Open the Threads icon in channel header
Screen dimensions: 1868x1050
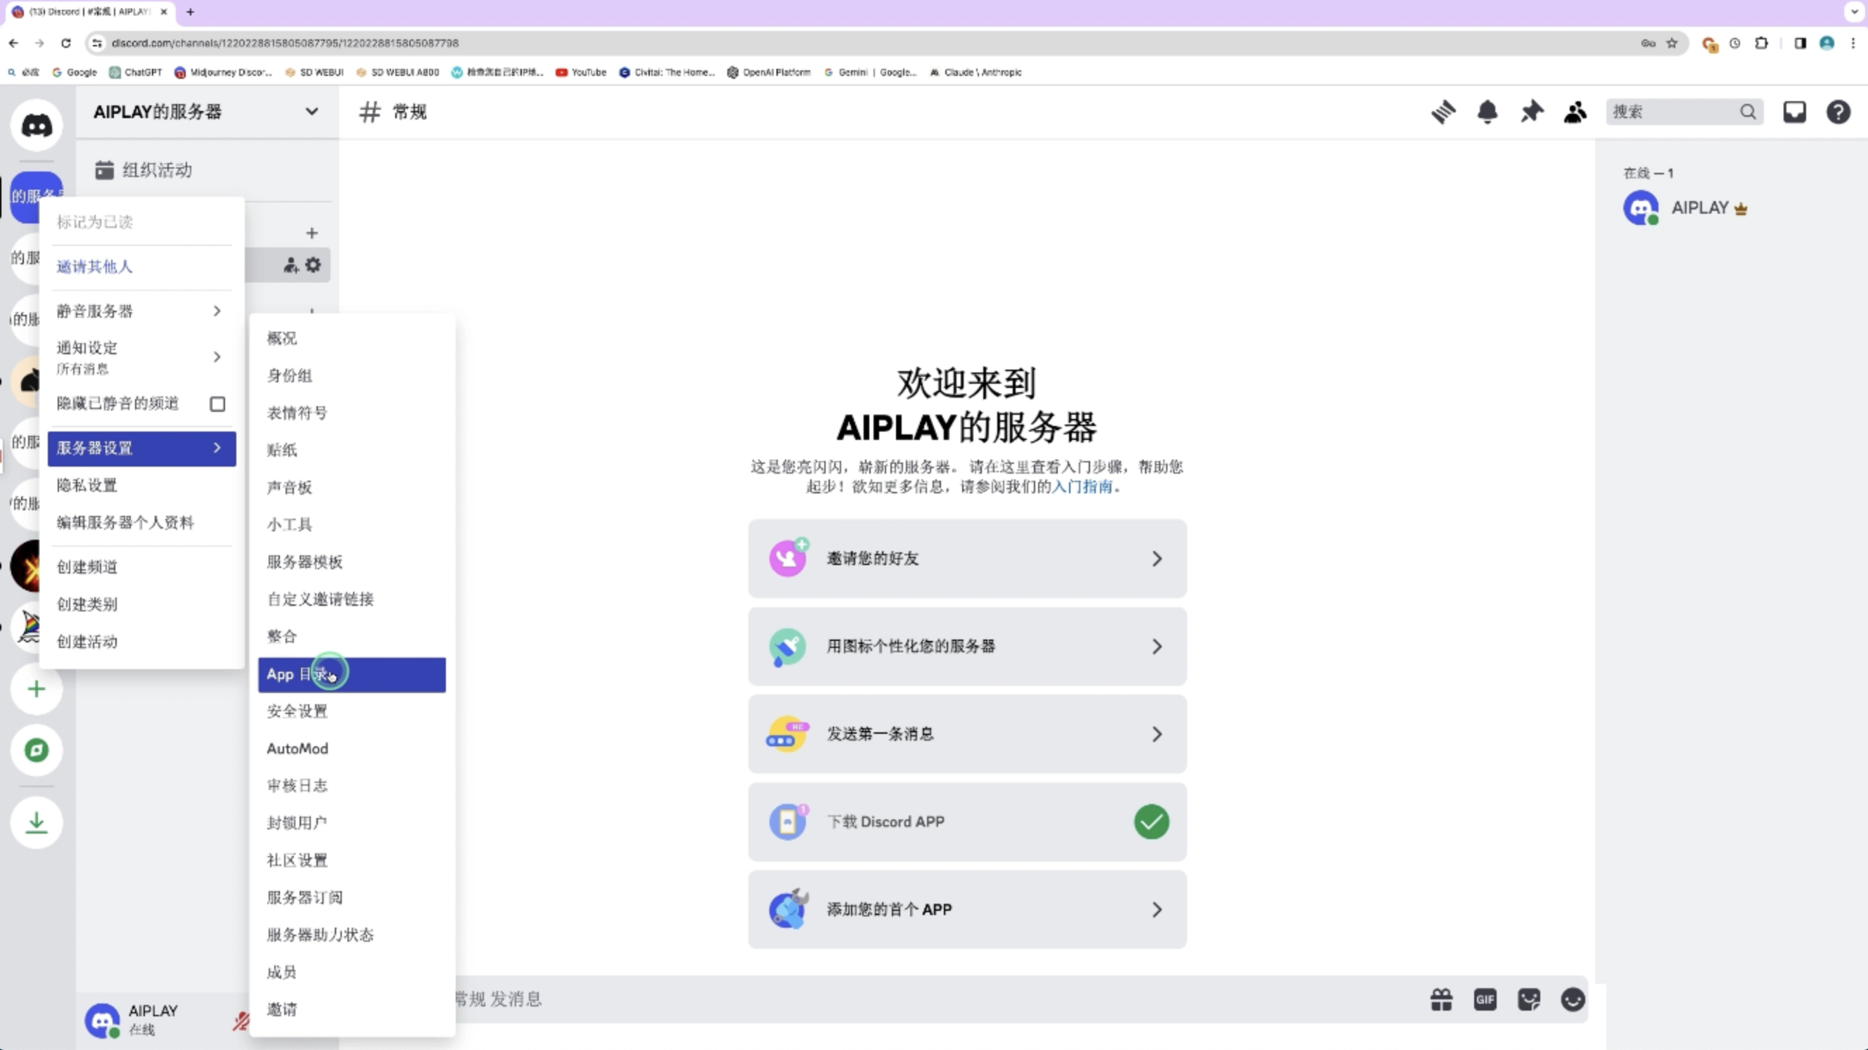[1443, 112]
